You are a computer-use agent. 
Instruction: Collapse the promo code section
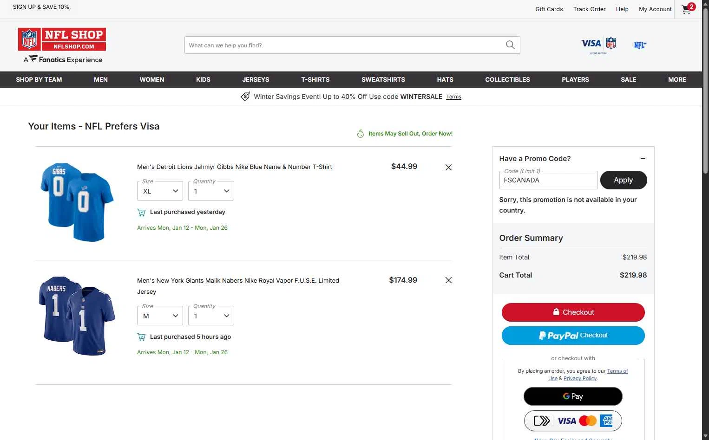coord(643,159)
